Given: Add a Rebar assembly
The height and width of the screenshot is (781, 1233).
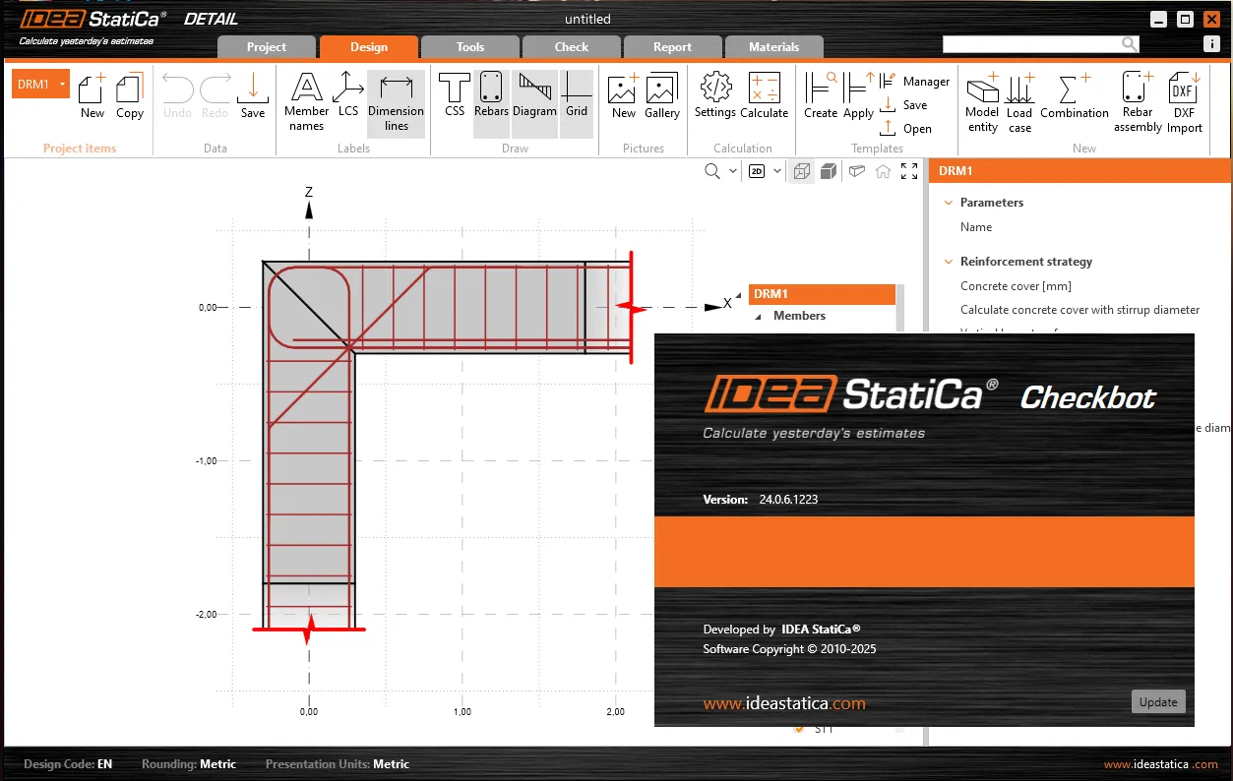Looking at the screenshot, I should 1138,102.
